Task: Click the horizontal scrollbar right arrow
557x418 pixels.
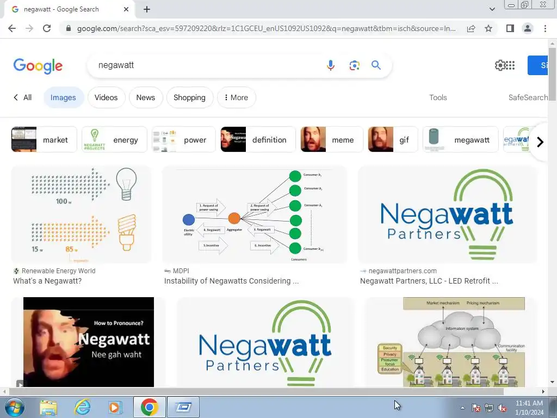Action: [x=543, y=391]
